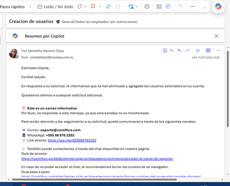
Task: Open the apps grid icon in toolbar
Action: [x=159, y=6]
